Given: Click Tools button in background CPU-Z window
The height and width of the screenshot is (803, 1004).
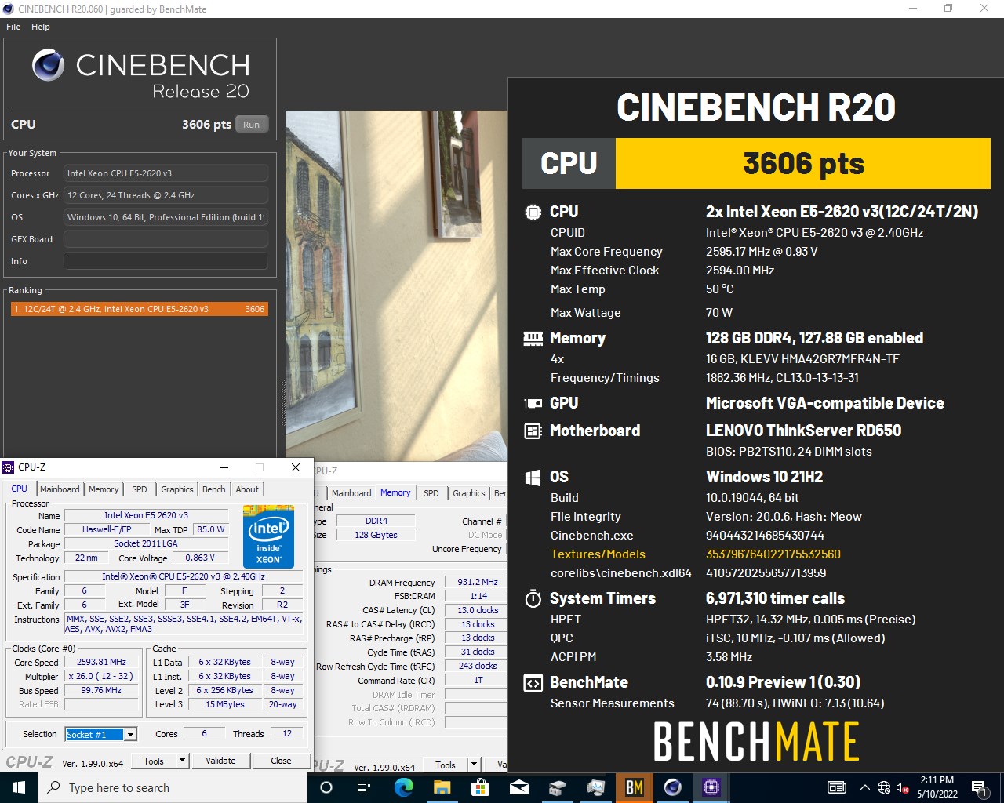Looking at the screenshot, I should (446, 765).
